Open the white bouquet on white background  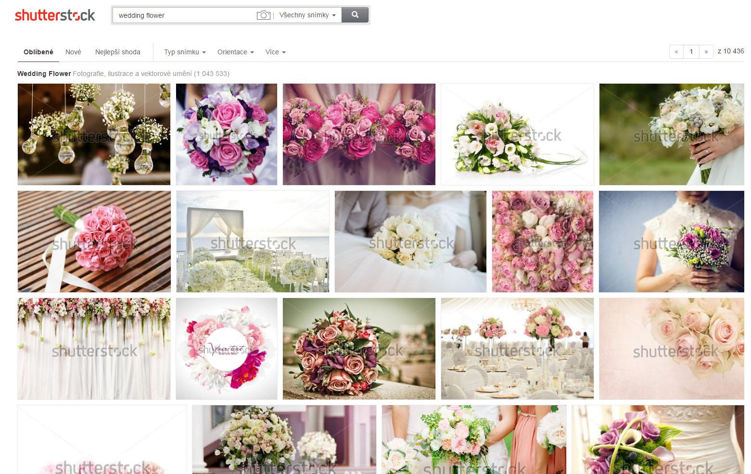point(517,134)
